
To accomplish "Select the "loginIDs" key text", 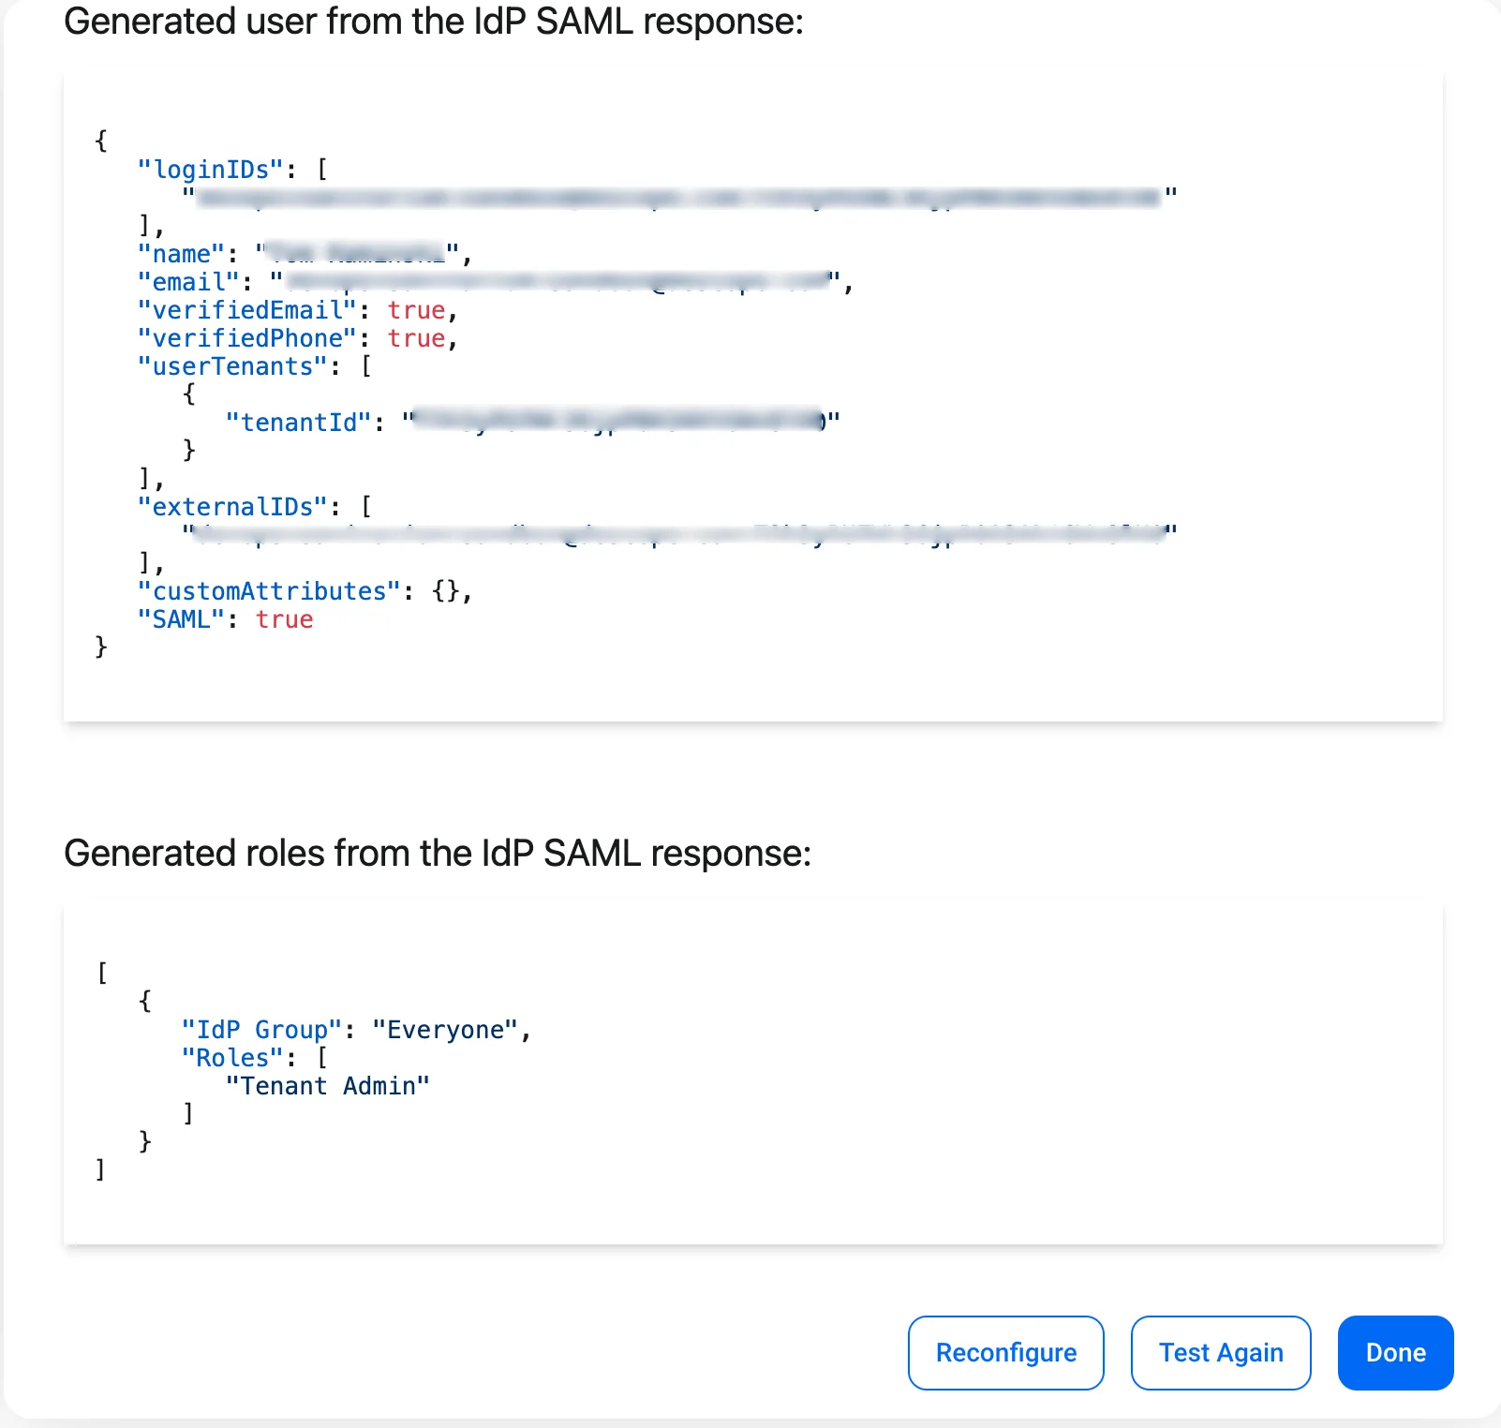I will pos(211,170).
